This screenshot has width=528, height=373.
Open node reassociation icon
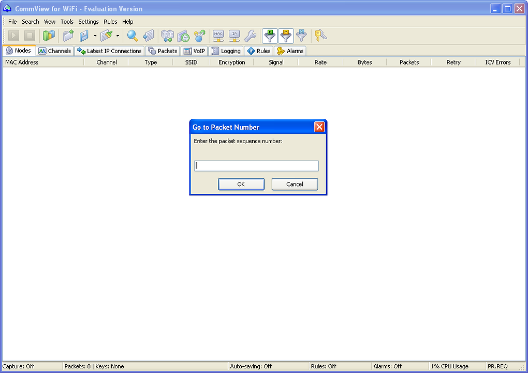coord(200,36)
